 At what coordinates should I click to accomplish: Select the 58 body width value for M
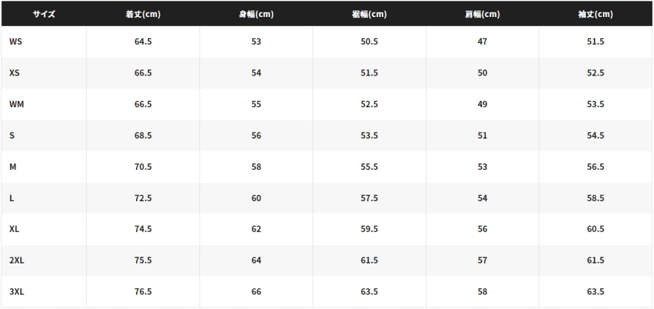pyautogui.click(x=256, y=167)
